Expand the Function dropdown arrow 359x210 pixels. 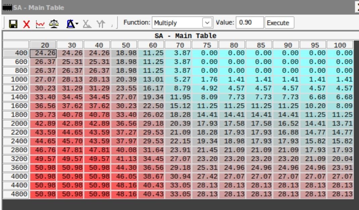point(208,23)
